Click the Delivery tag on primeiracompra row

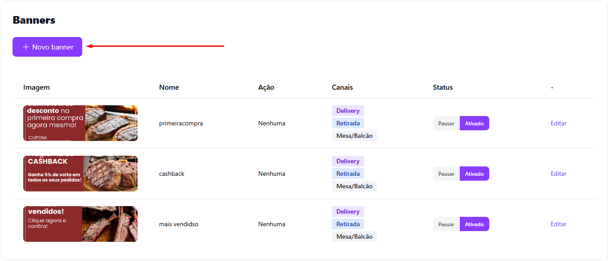(348, 111)
